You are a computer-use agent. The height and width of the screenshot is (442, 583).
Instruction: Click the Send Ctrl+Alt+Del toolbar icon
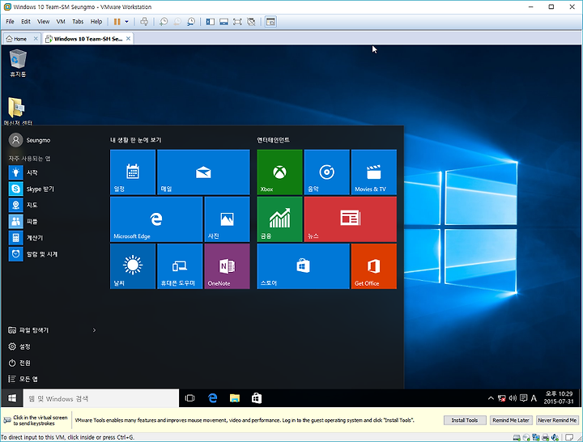click(x=144, y=22)
